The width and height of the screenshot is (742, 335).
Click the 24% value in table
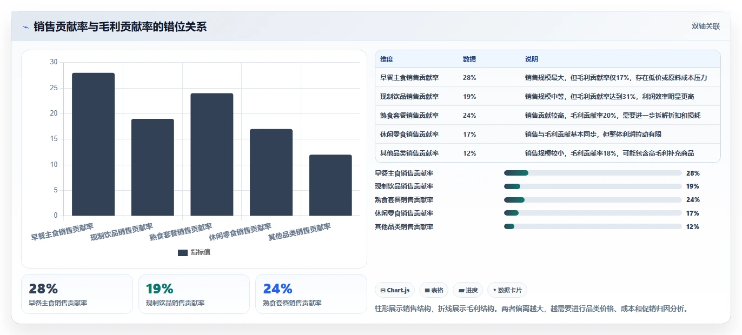point(469,116)
